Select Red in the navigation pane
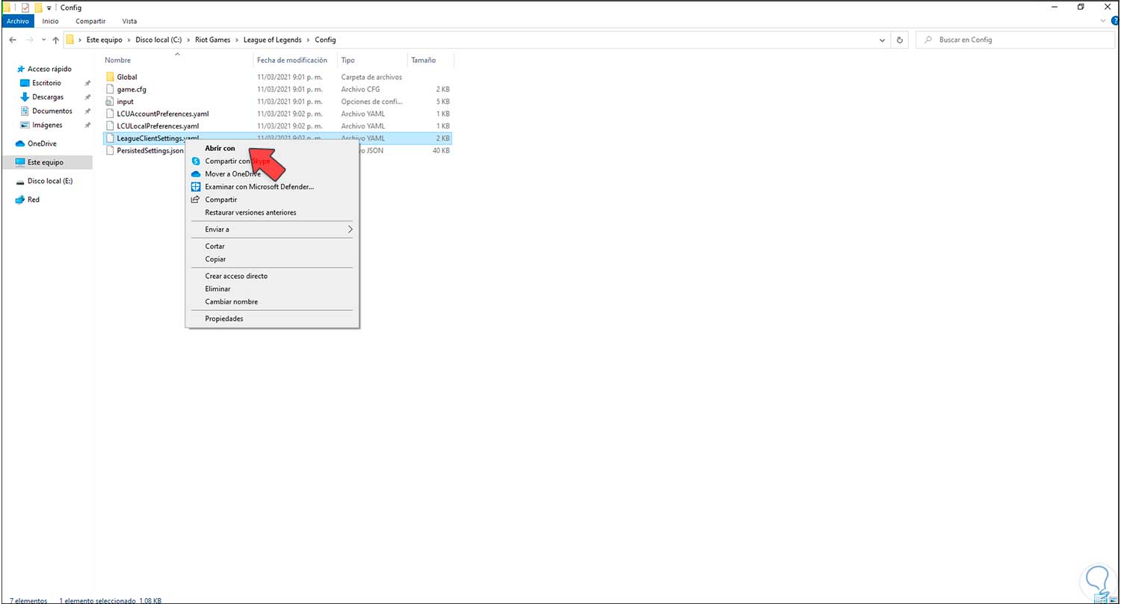The image size is (1121, 604). tap(34, 200)
